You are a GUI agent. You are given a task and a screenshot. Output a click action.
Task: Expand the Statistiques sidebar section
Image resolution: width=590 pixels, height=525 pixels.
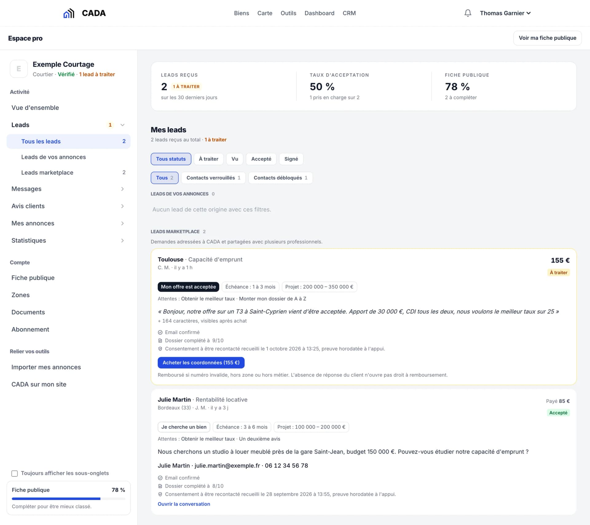coord(122,240)
